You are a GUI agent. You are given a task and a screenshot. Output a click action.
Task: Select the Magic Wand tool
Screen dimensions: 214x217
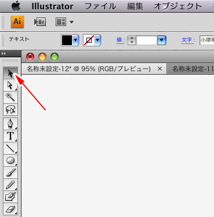click(x=10, y=97)
